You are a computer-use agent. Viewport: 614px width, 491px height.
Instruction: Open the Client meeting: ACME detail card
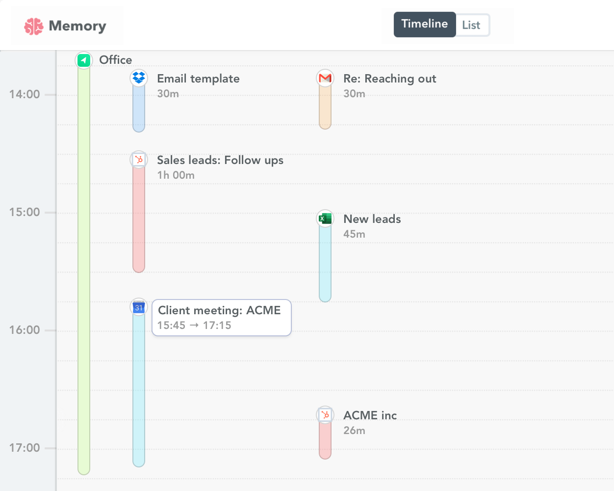(x=221, y=317)
